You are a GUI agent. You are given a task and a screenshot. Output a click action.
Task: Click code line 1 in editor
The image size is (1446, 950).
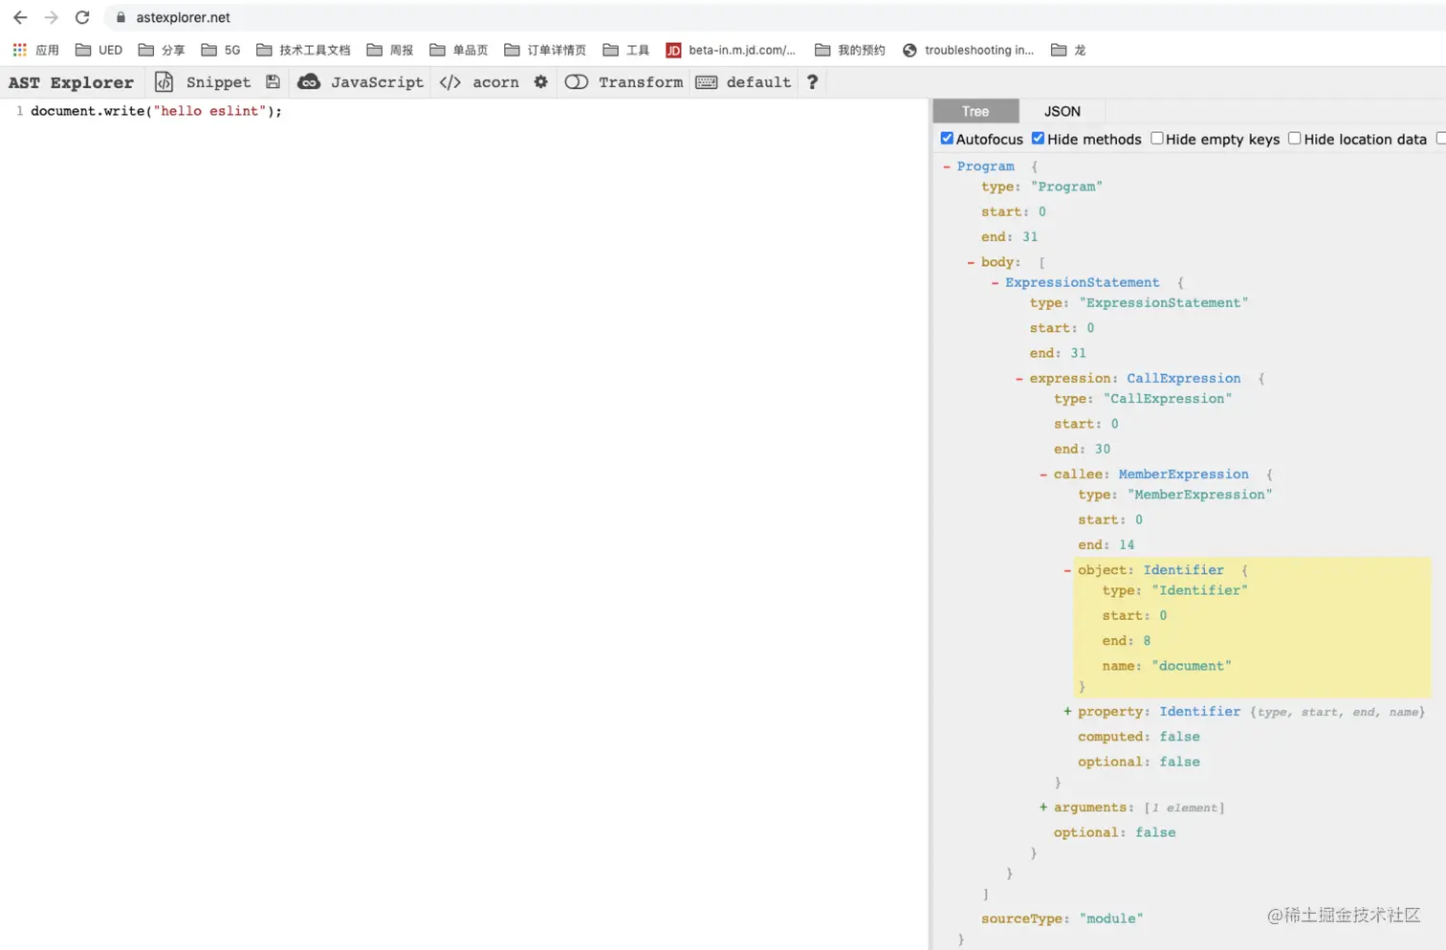156,111
